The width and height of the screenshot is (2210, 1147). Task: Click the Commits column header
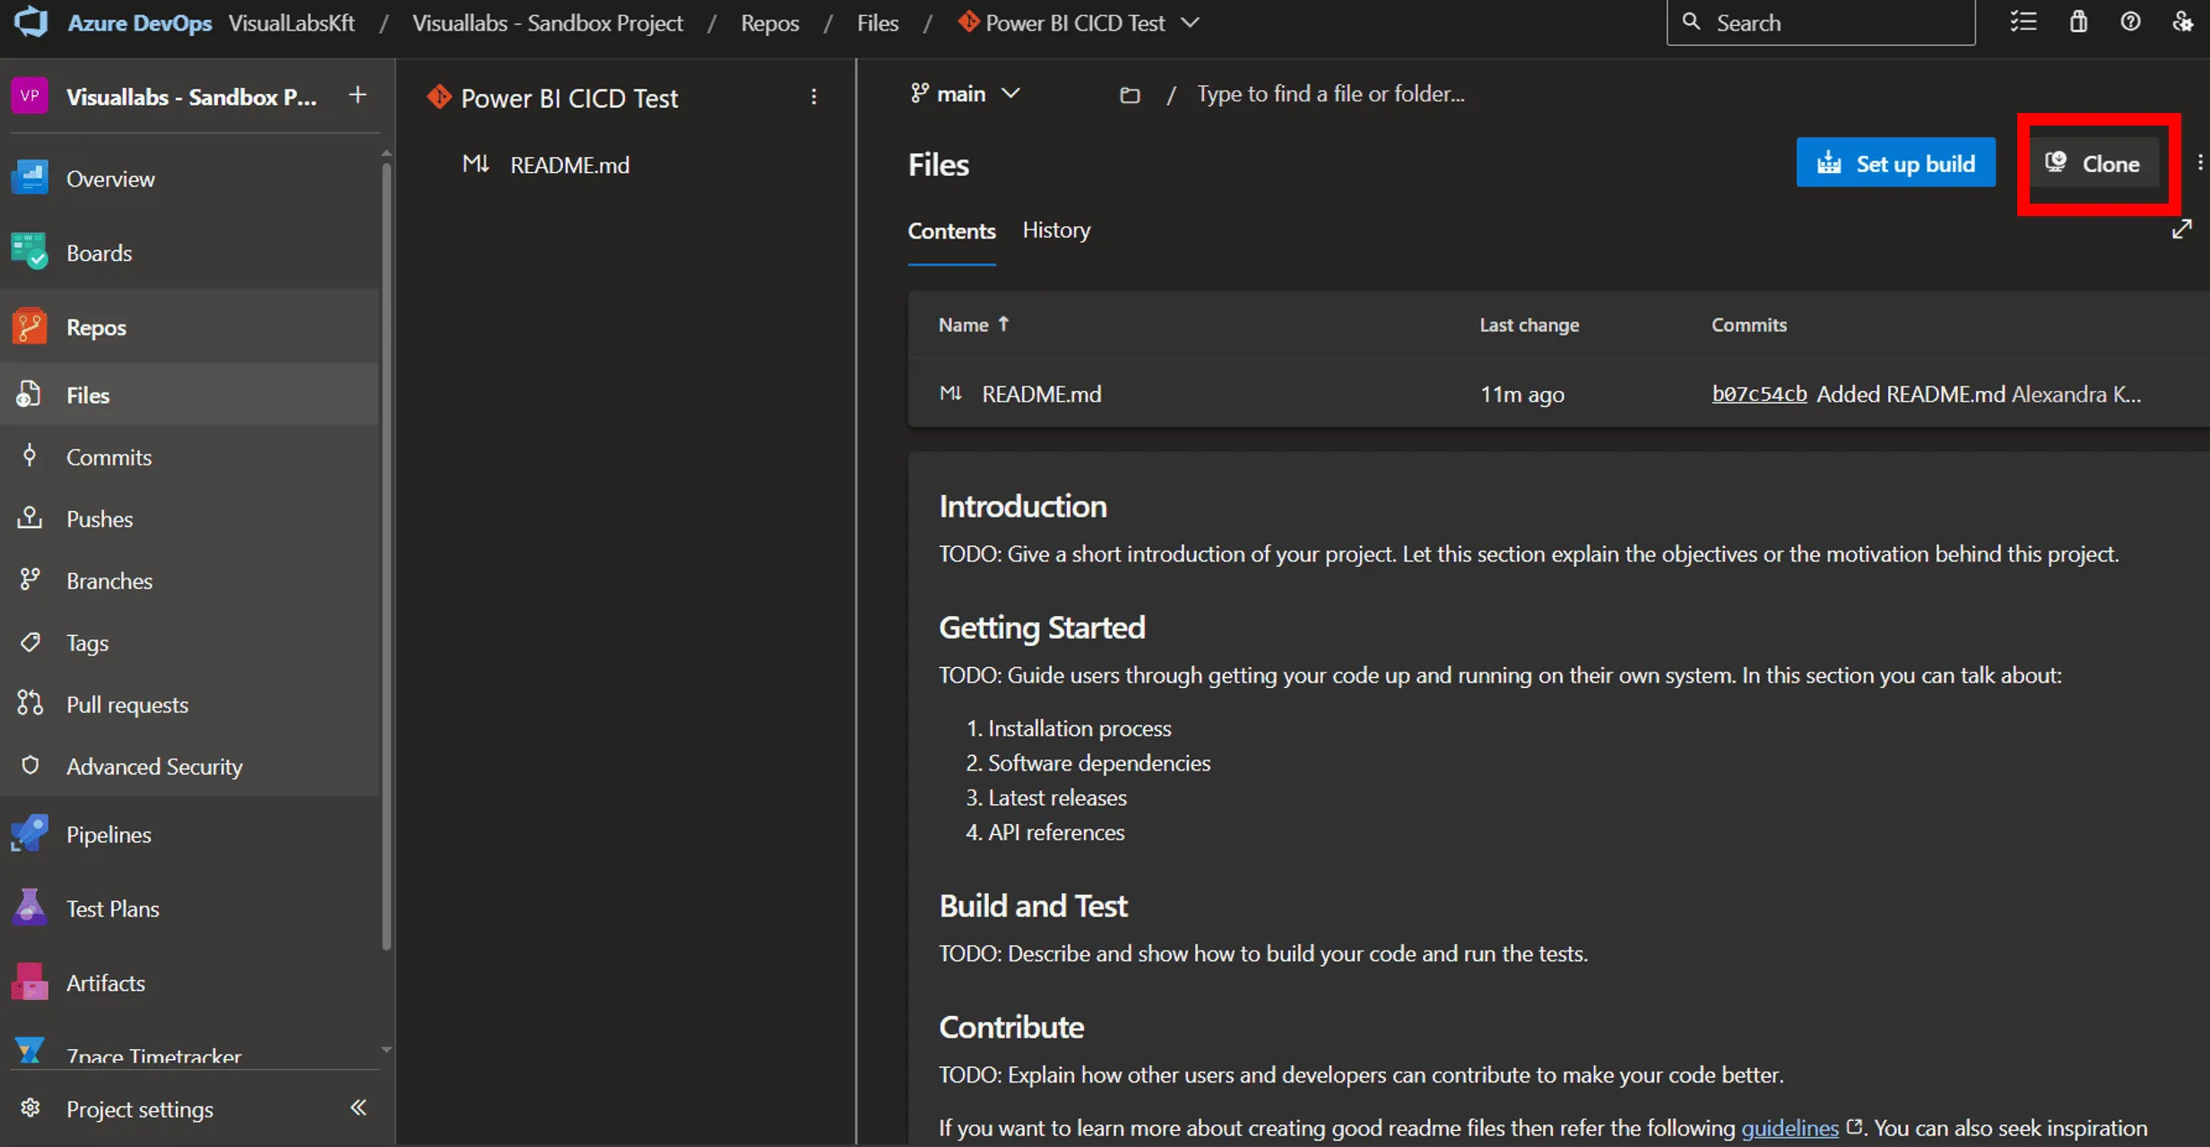(1748, 325)
